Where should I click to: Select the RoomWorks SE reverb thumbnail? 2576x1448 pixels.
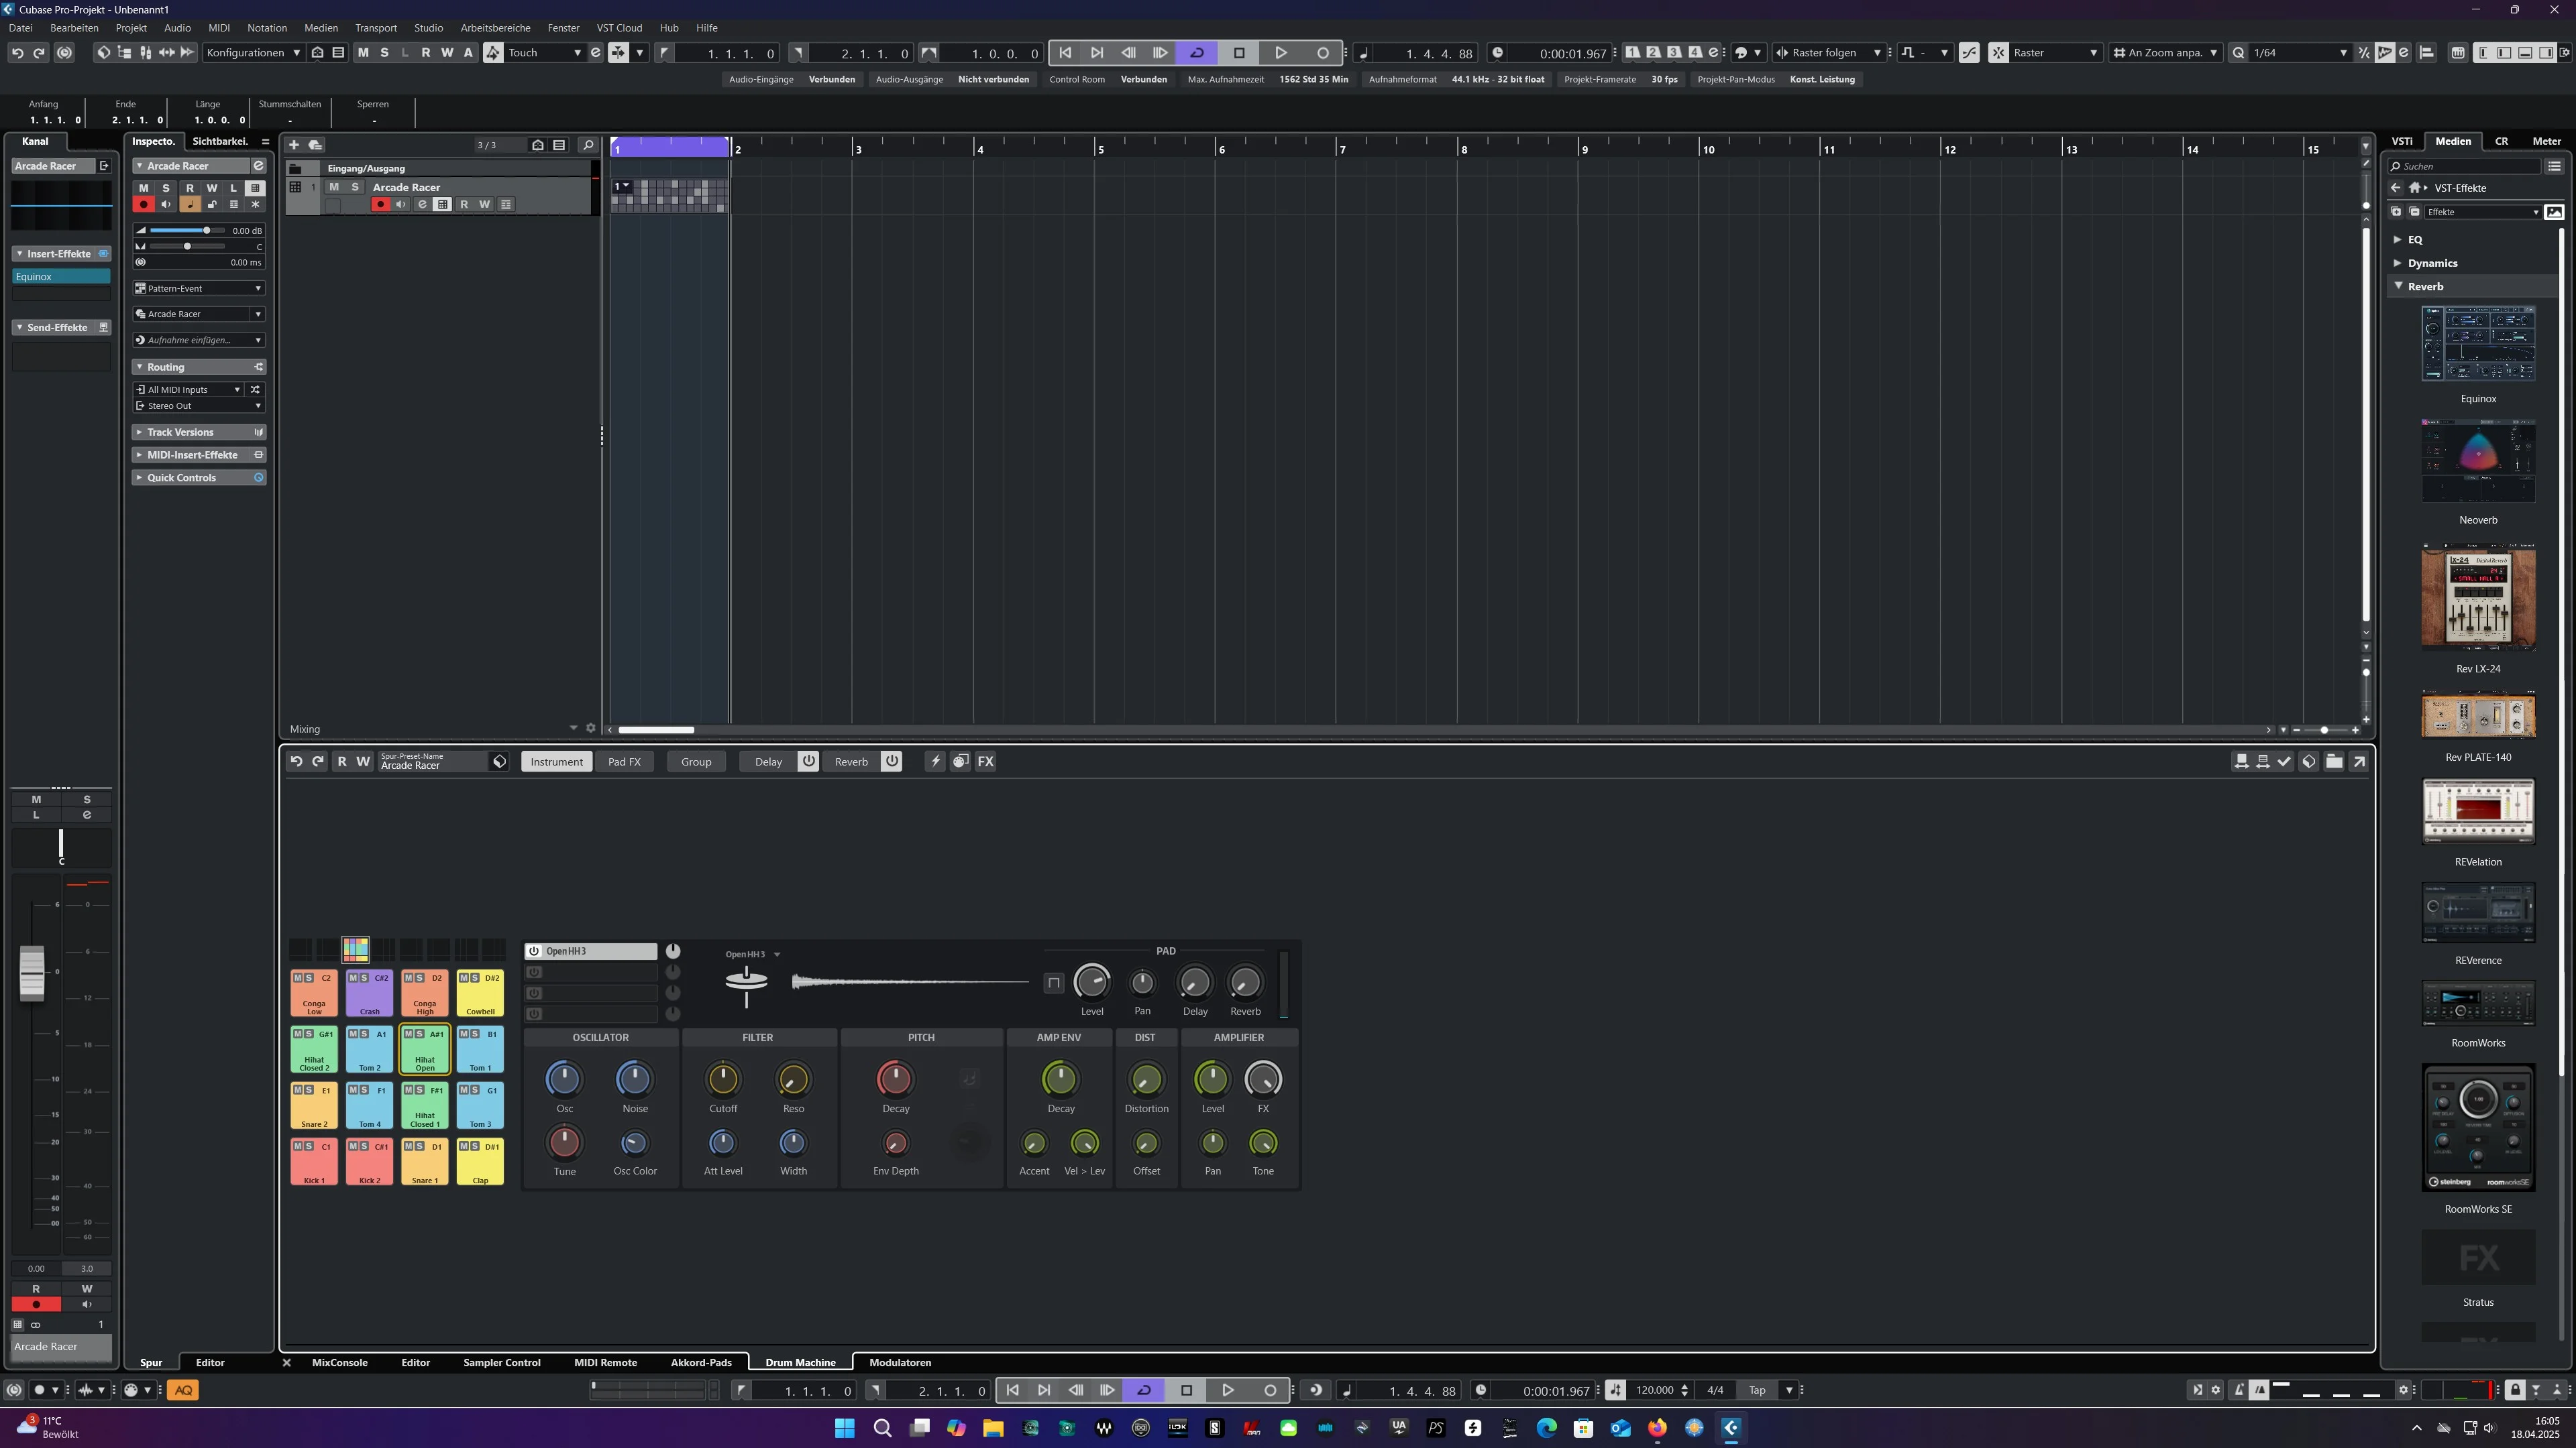(x=2478, y=1128)
